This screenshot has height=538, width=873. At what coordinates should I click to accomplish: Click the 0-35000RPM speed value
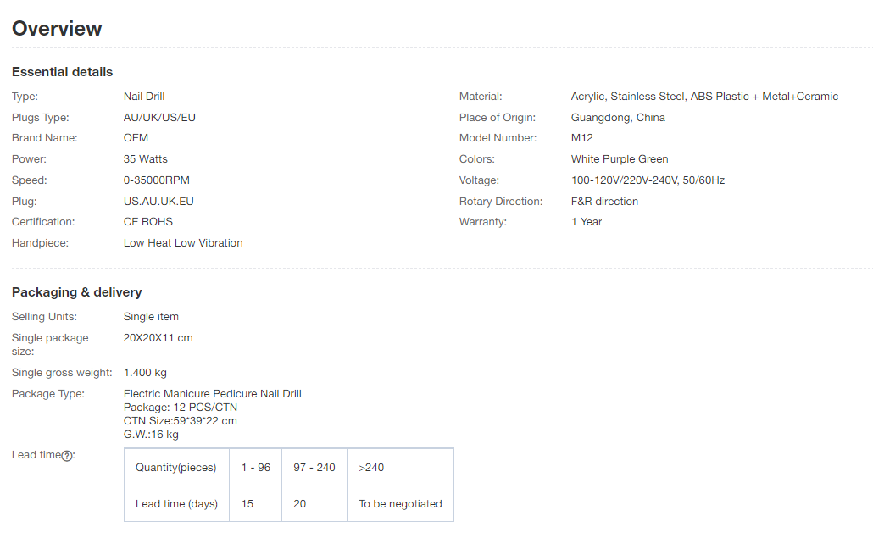tap(157, 180)
